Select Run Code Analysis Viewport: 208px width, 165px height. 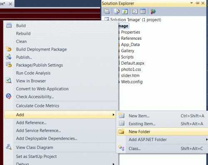point(33,73)
